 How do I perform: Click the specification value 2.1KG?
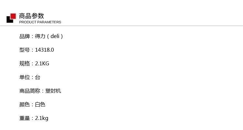42,63
